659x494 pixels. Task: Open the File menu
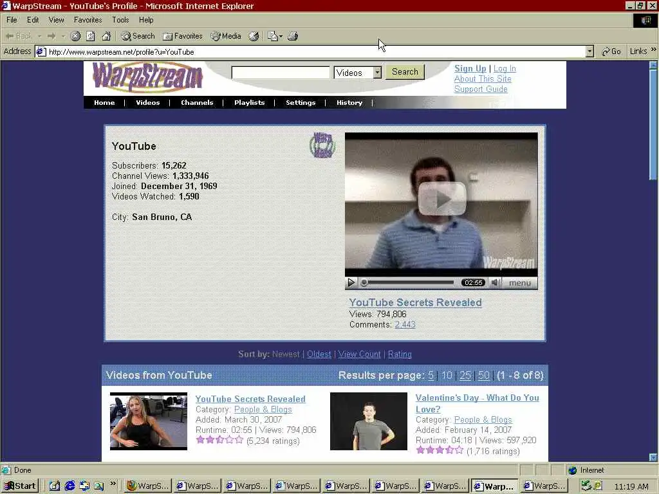click(x=12, y=20)
